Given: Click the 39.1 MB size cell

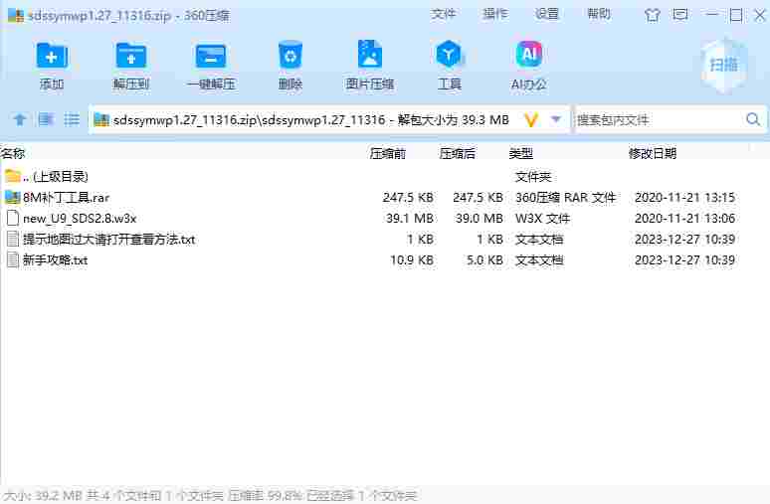Looking at the screenshot, I should (x=410, y=218).
